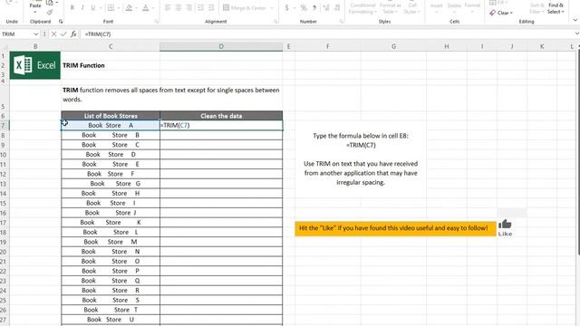Click the Font Color A icon
Screen dimensions: 580x326
tap(145, 8)
